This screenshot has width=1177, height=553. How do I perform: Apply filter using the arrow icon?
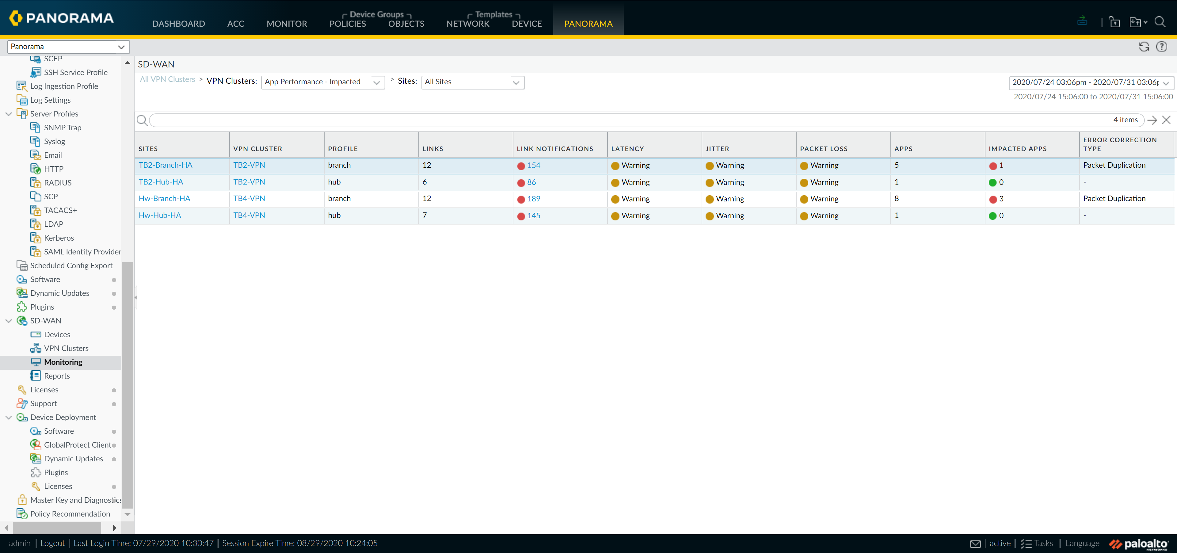tap(1152, 120)
